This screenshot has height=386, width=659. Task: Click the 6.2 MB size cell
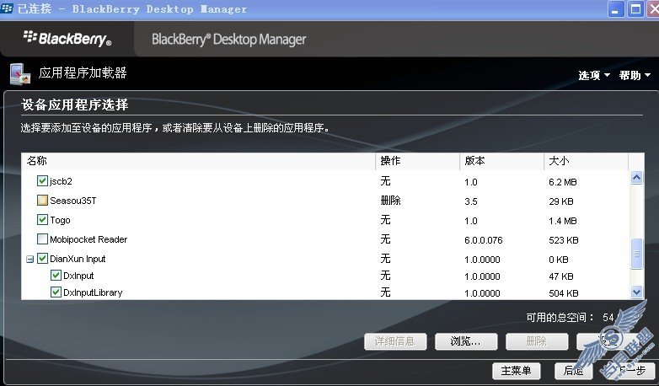click(563, 182)
